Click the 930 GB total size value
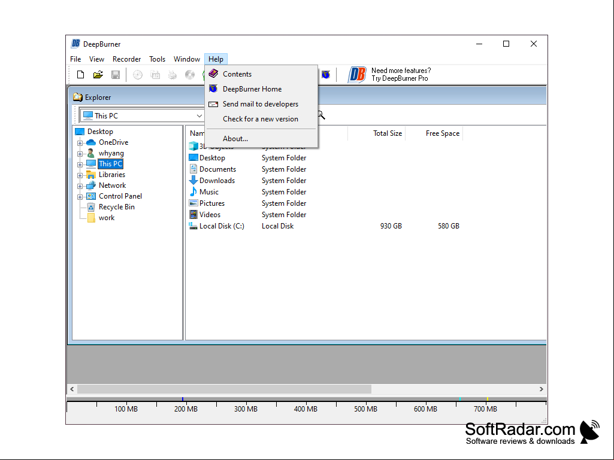614x460 pixels. pyautogui.click(x=391, y=226)
